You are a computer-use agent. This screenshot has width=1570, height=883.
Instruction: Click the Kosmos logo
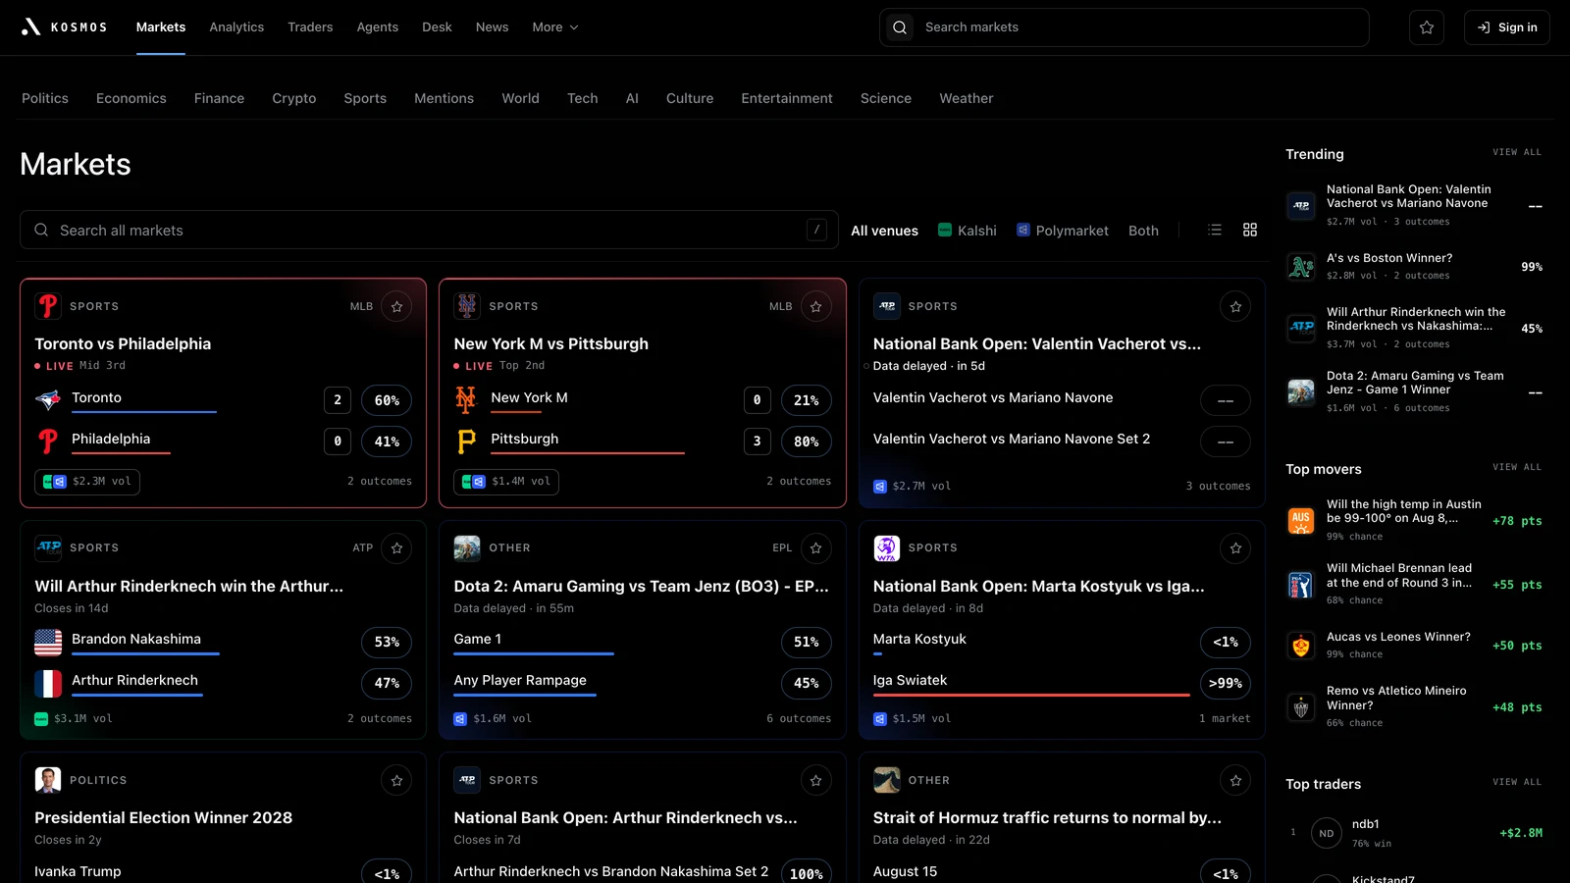(x=64, y=27)
